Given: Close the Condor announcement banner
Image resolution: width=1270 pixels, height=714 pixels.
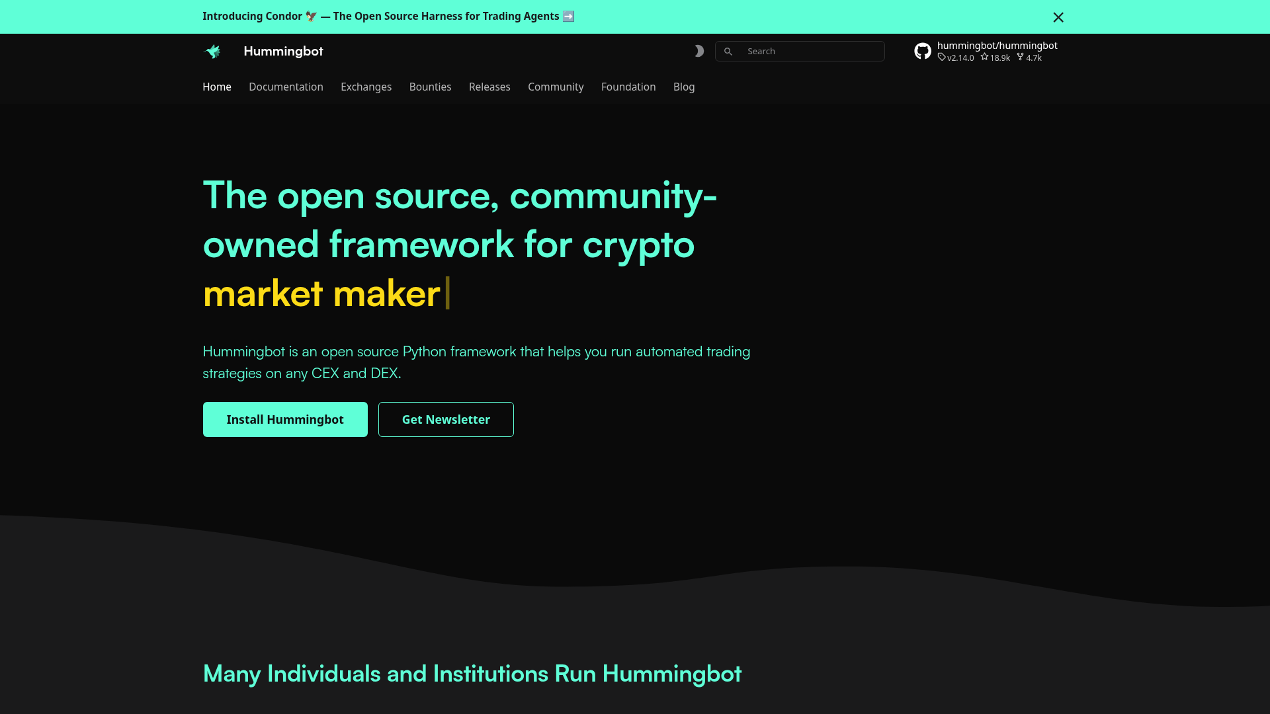Looking at the screenshot, I should tap(1058, 17).
